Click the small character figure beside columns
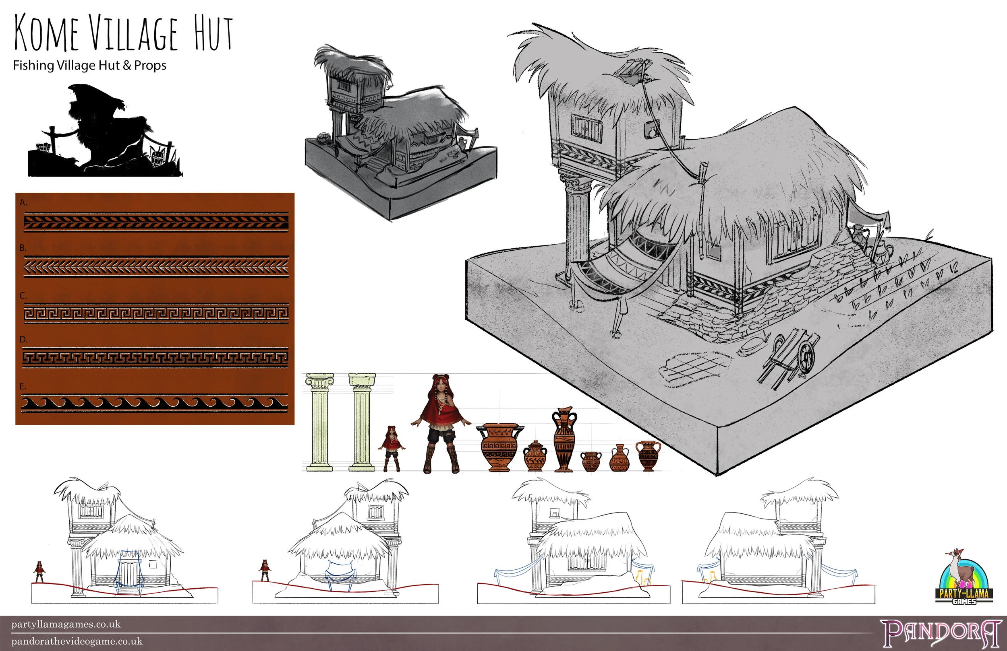Screen dimensions: 1007x651 click(392, 449)
